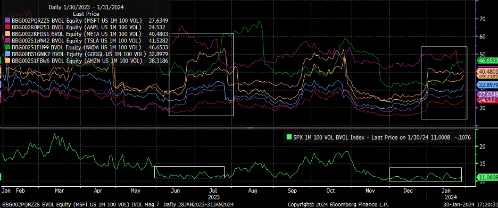Select the TSLA US 1M 100 VOL legend row
Viewport: 498px width, 208px height.
coord(87,40)
